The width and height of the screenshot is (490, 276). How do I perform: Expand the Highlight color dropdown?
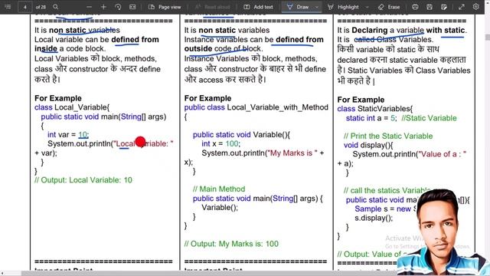(x=367, y=7)
